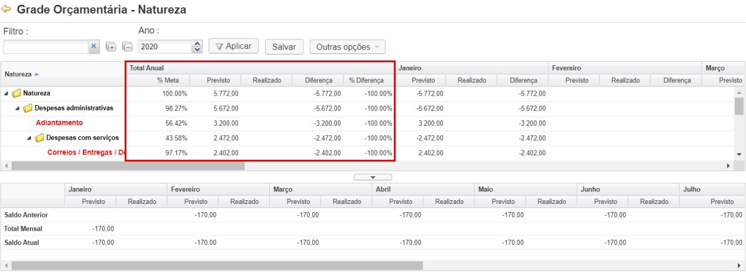Click the collapse all minus icon
The width and height of the screenshot is (746, 272).
coord(127,47)
